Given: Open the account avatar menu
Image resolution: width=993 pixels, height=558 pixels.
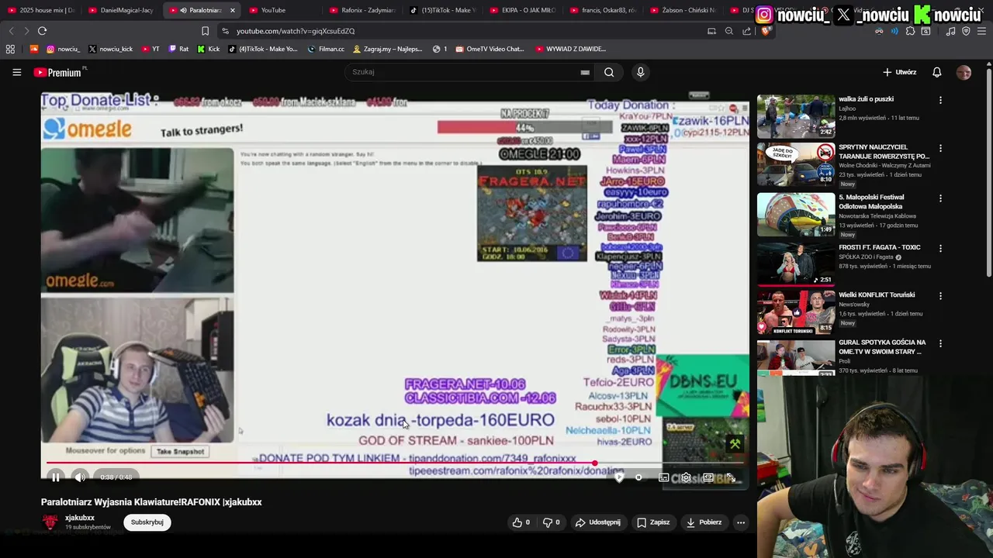Looking at the screenshot, I should click(964, 72).
